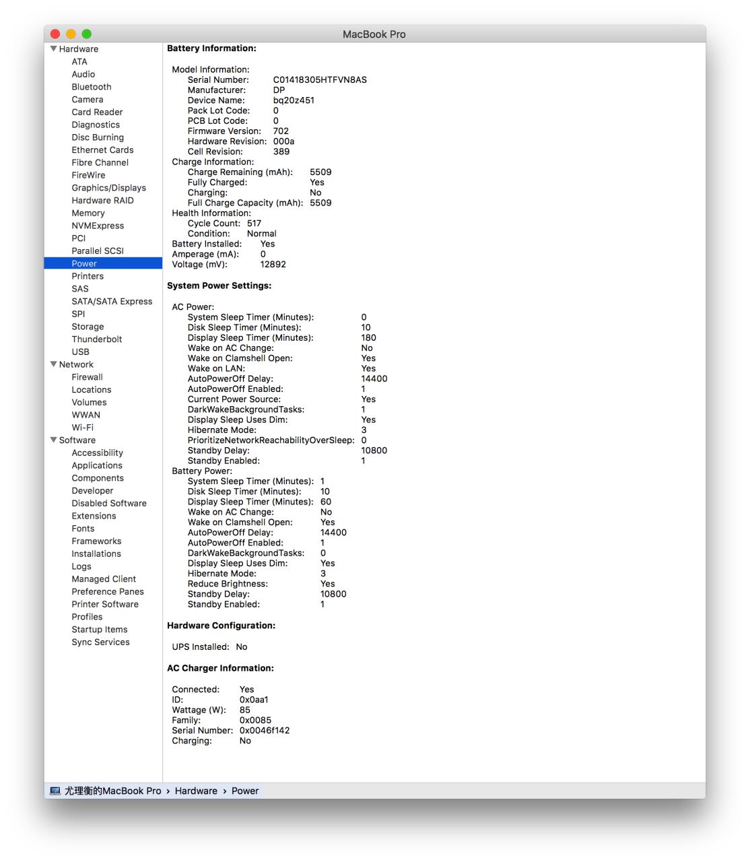The image size is (750, 862).
Task: Select the highlighted Power entry
Action: click(x=103, y=263)
